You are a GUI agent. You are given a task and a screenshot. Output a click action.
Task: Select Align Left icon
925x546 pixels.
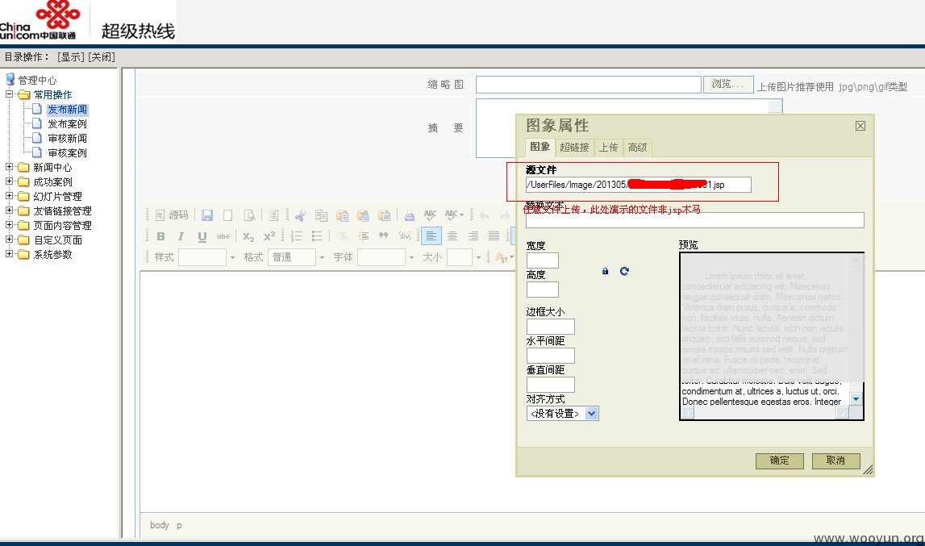click(x=431, y=236)
